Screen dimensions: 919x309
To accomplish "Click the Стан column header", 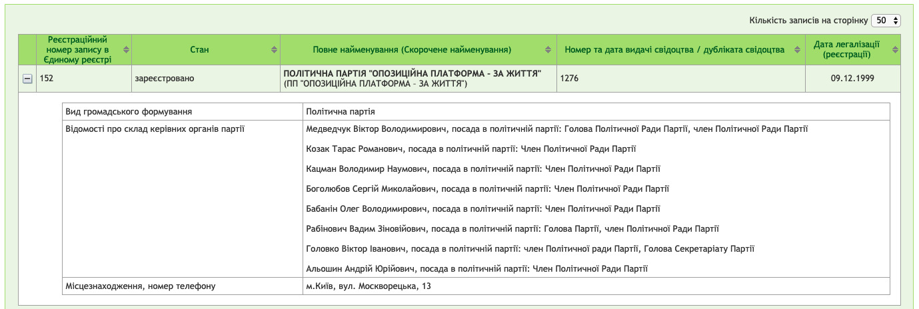I will (207, 50).
